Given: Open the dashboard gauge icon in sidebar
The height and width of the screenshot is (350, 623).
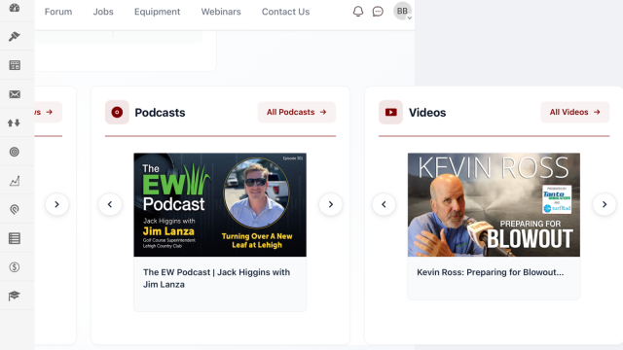Looking at the screenshot, I should pos(15,8).
